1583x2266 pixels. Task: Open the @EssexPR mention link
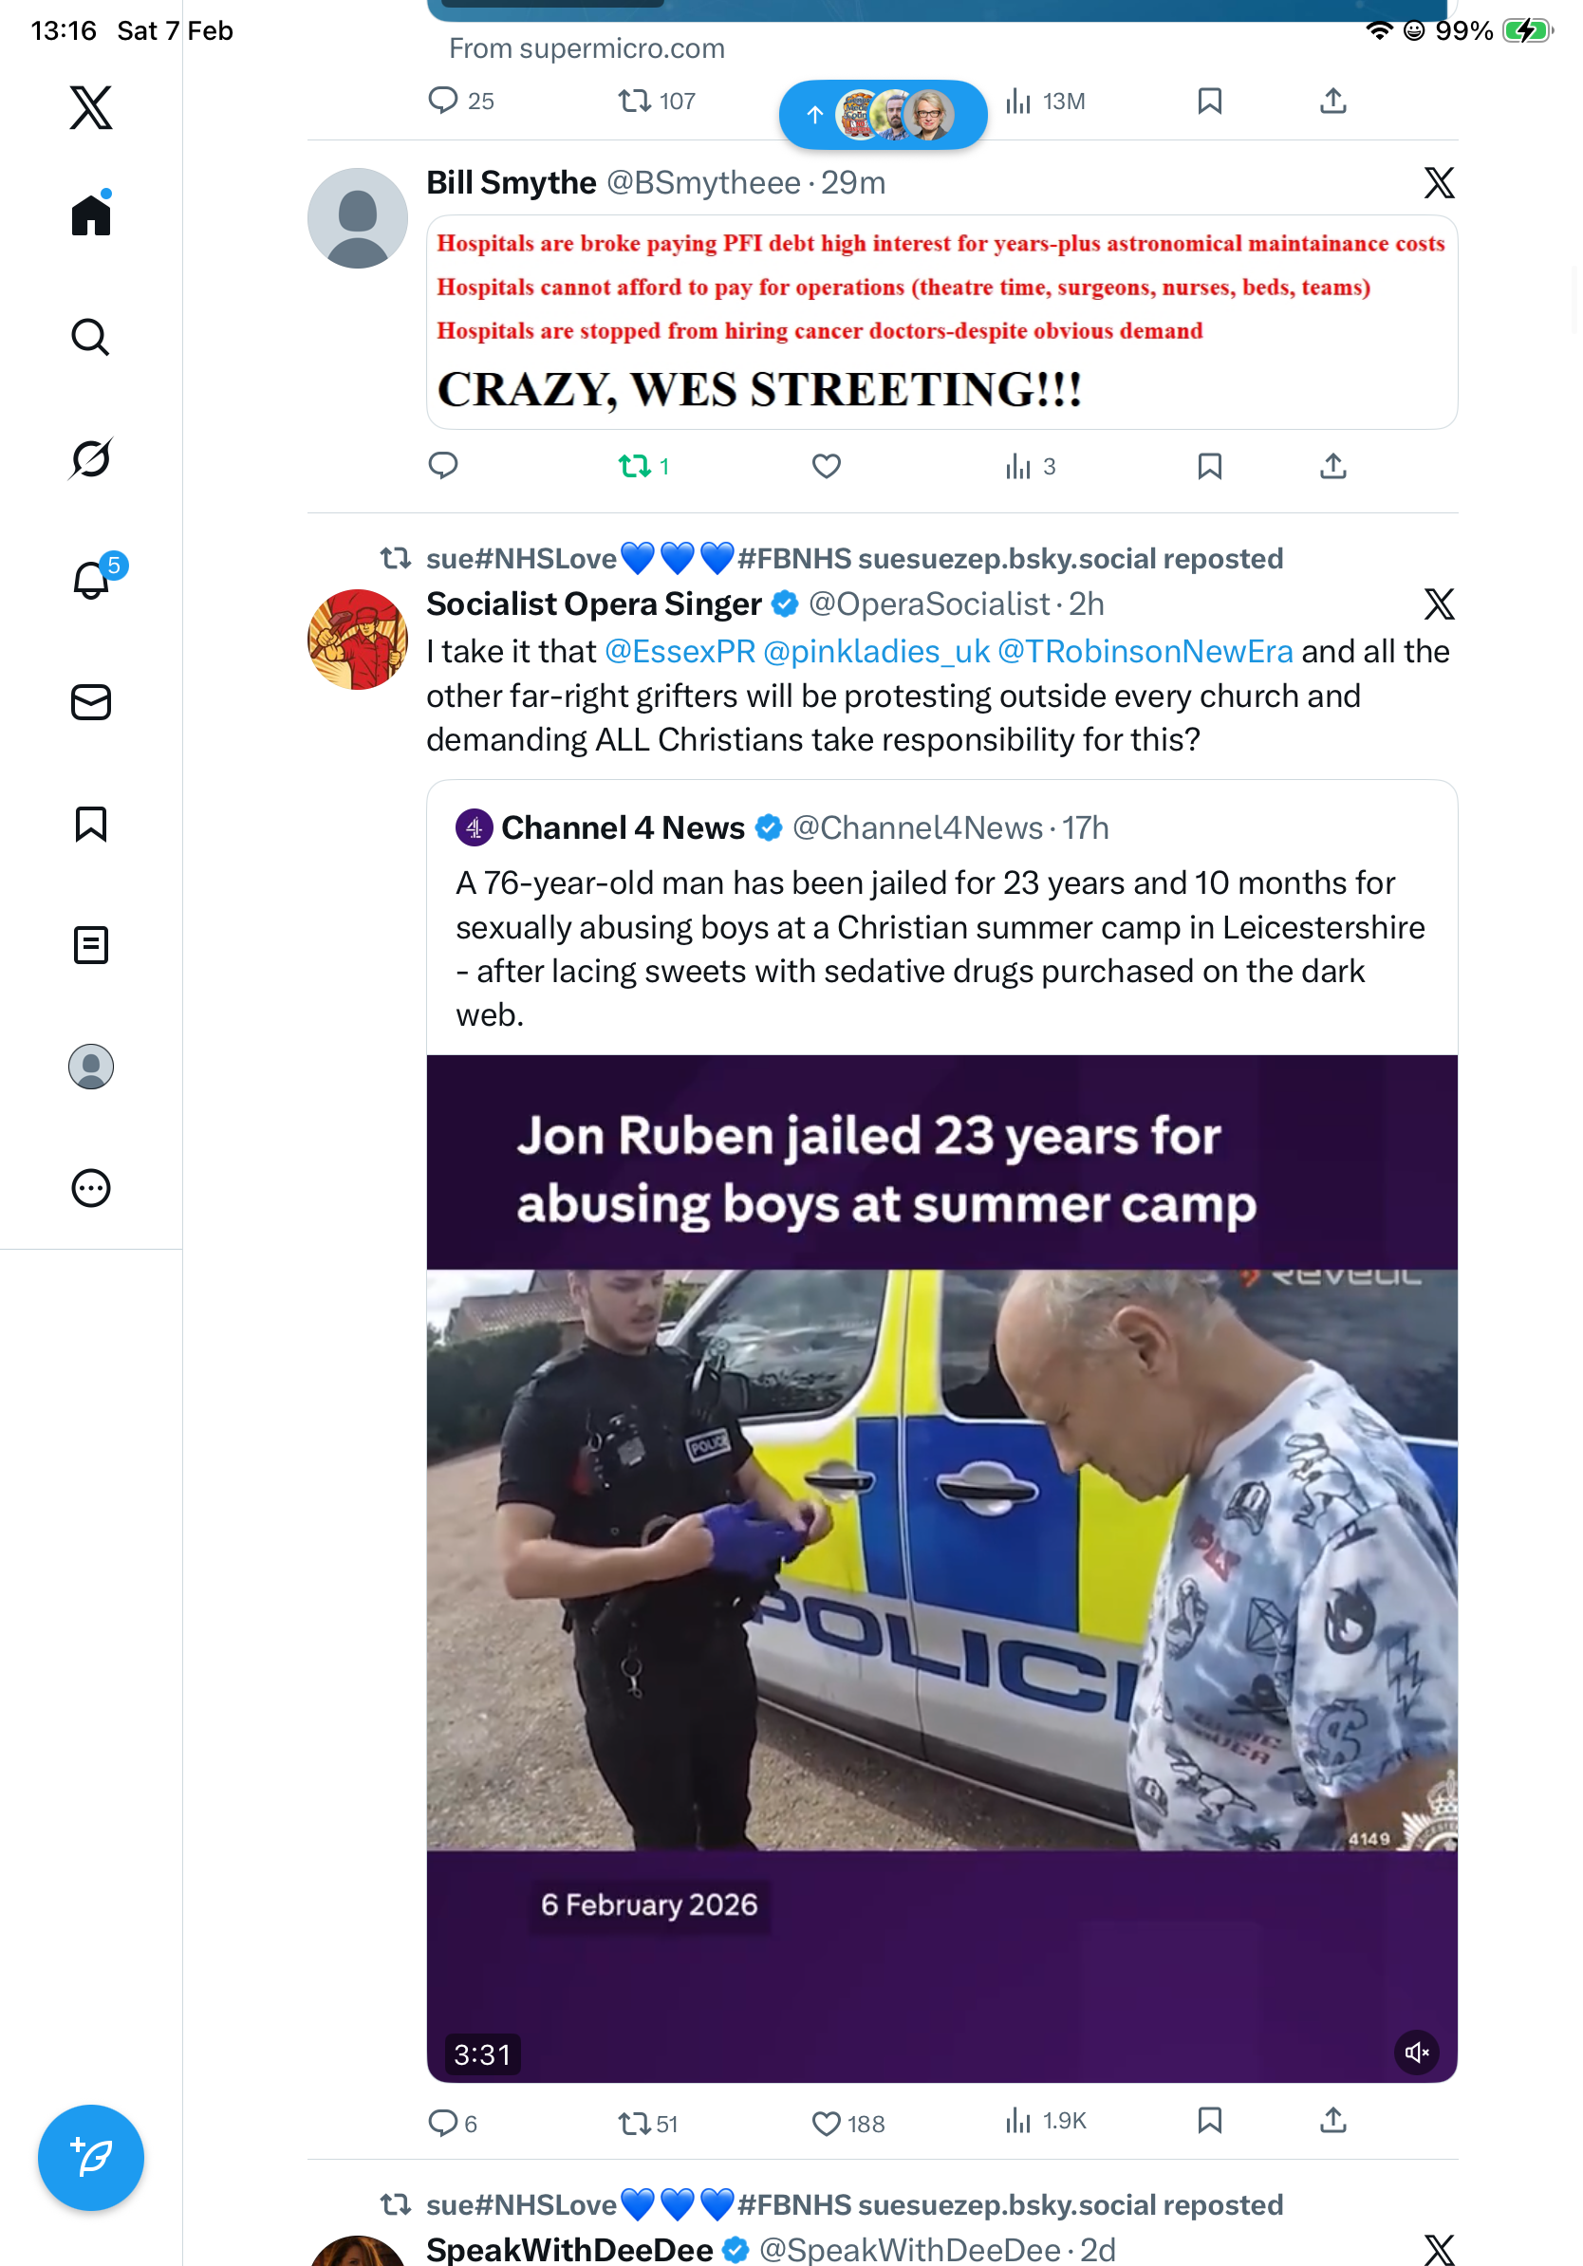click(x=679, y=651)
